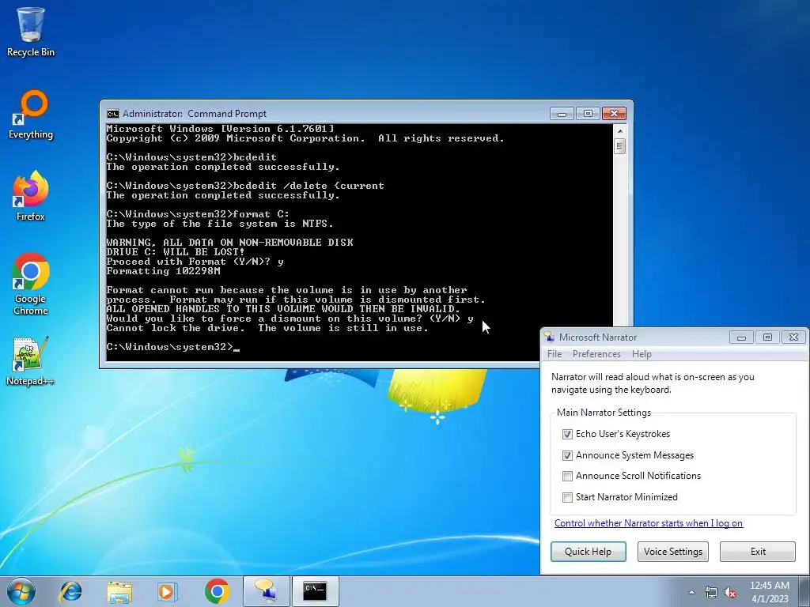Open Notepad++ desktop shortcut

31,360
